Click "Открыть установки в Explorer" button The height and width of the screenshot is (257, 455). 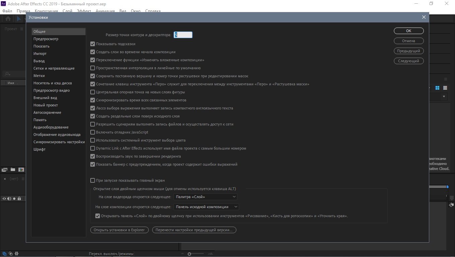click(x=119, y=230)
